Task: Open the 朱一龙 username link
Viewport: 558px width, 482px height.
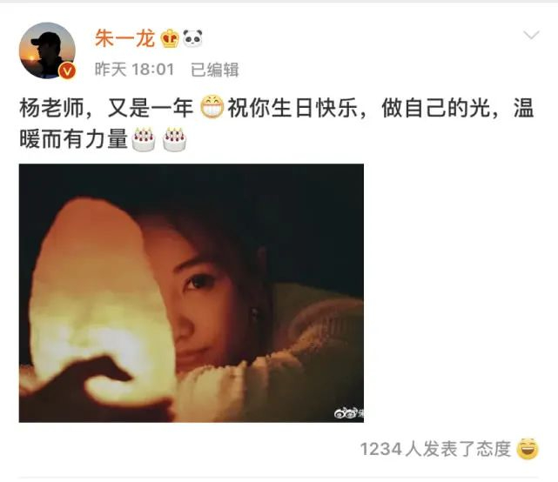Action: 124,38
